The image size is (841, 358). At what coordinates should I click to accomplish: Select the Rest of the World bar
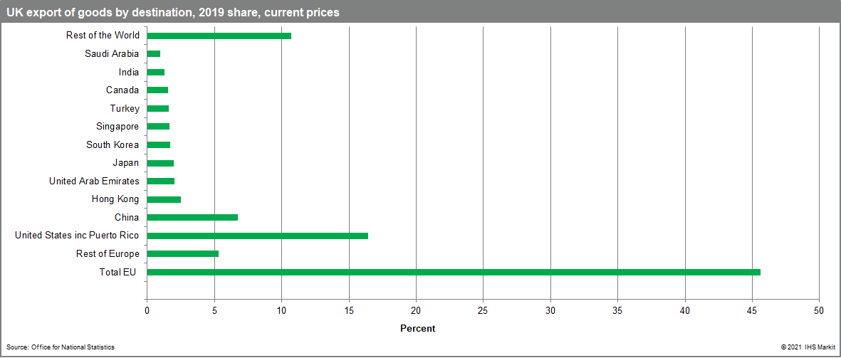[x=219, y=36]
